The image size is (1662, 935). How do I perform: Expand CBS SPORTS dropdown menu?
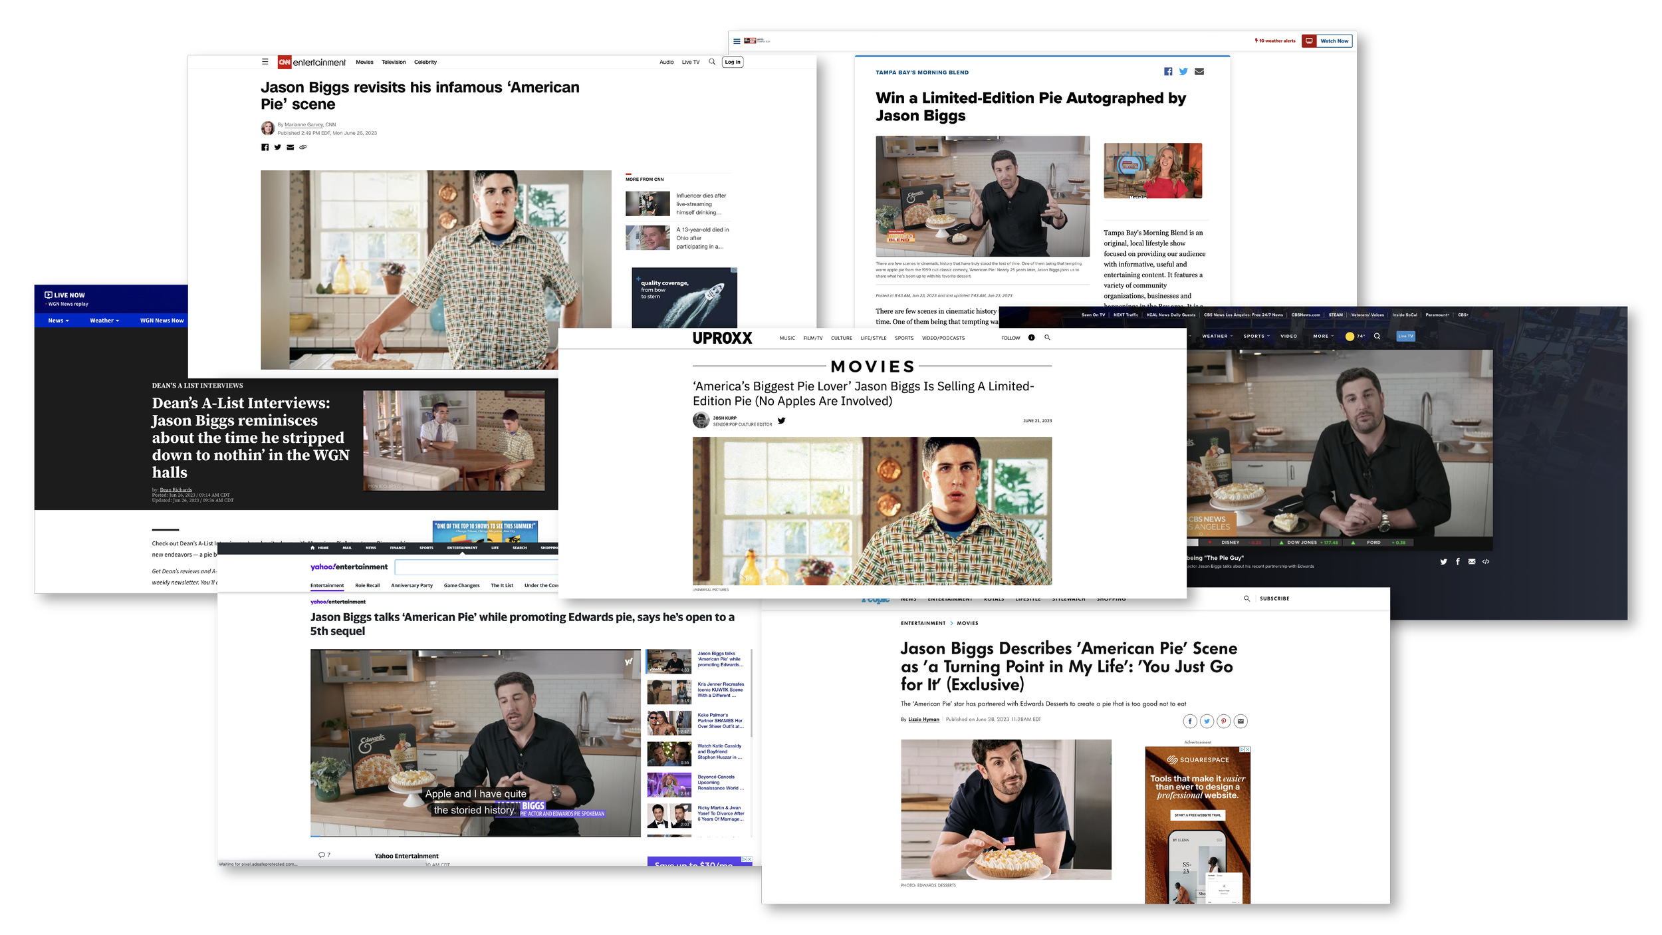[1256, 336]
